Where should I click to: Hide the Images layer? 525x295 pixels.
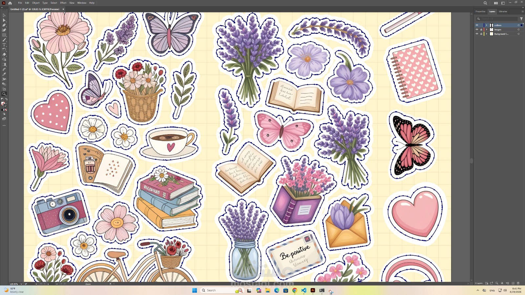click(477, 30)
